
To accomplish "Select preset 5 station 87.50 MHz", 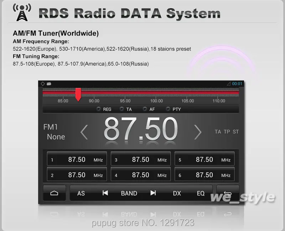I will (204, 159).
